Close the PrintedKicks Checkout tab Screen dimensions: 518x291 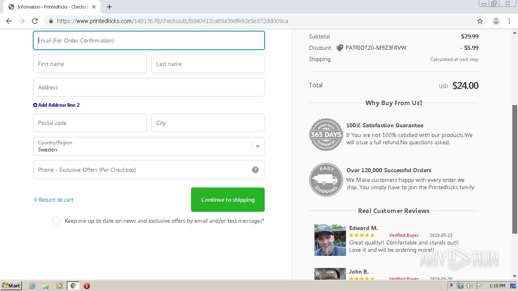(94, 7)
